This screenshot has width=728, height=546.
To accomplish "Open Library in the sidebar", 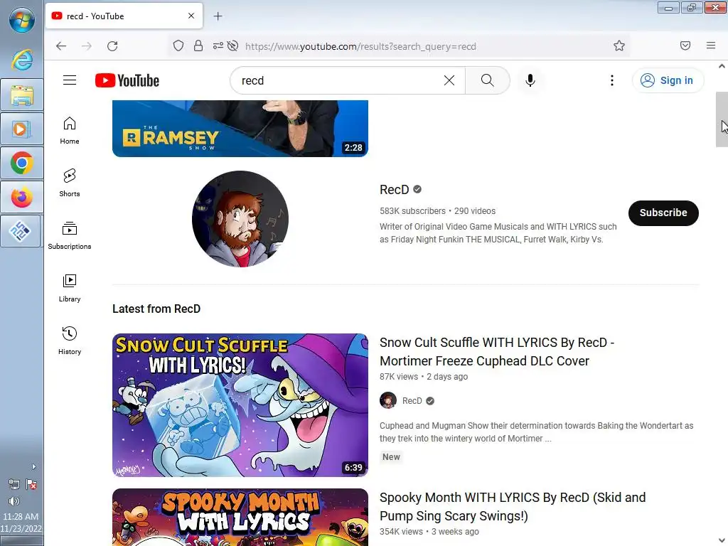I will point(70,289).
